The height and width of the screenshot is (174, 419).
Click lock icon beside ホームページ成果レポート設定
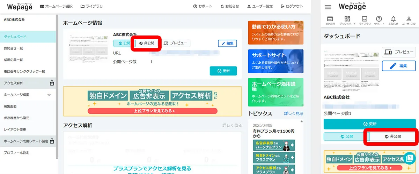52,141
